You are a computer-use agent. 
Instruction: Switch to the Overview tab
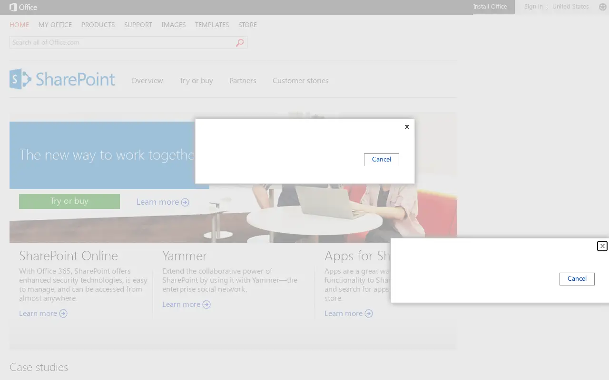click(147, 81)
